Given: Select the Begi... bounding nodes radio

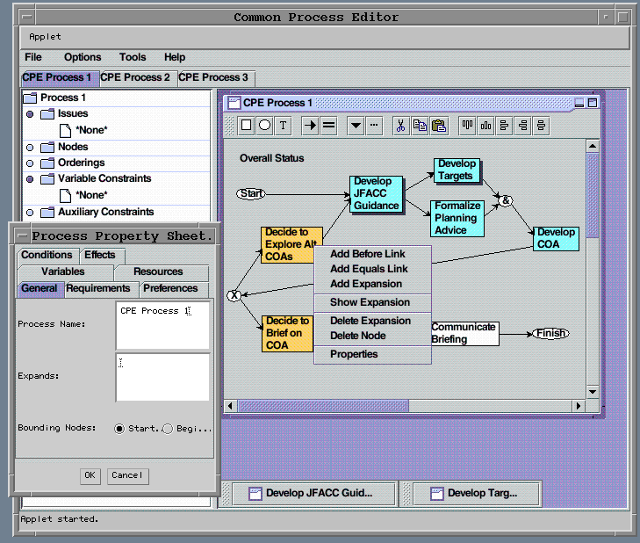Looking at the screenshot, I should (x=168, y=429).
